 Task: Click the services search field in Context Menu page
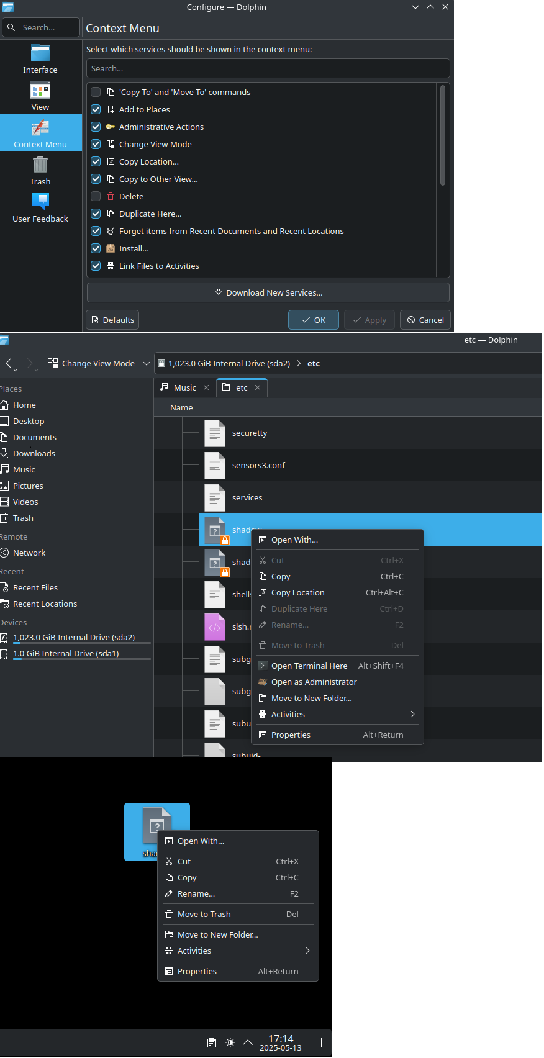[x=268, y=68]
